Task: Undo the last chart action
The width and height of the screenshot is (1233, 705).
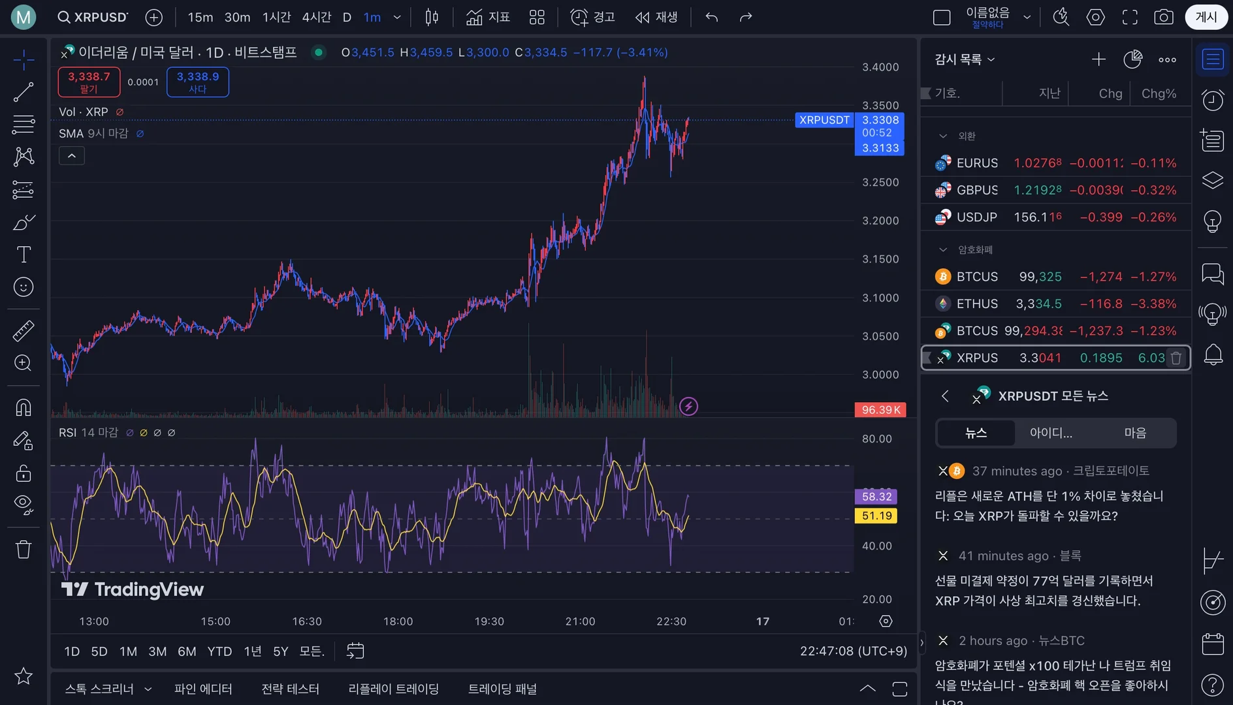Action: click(712, 18)
